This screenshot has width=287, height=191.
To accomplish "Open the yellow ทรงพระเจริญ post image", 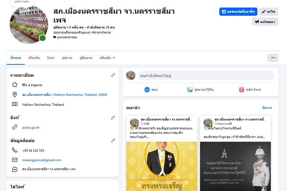I will (x=162, y=166).
